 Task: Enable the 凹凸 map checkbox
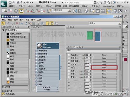tap(69, 68)
